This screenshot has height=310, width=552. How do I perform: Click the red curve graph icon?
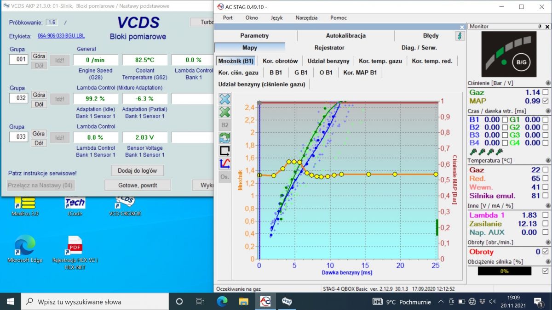[x=225, y=163]
